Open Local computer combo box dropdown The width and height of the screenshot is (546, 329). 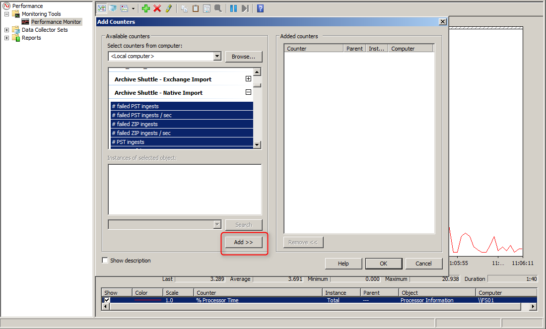[x=217, y=56]
